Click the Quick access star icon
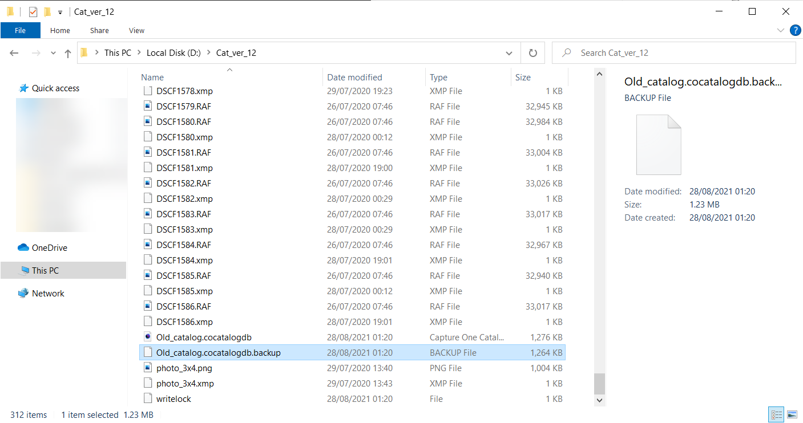The image size is (803, 423). pos(23,88)
